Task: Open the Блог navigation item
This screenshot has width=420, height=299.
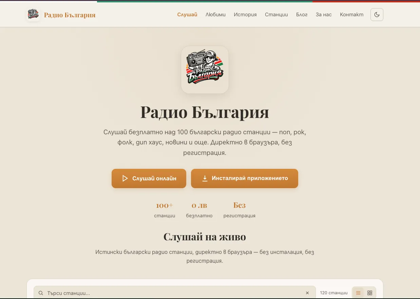Action: click(x=302, y=15)
